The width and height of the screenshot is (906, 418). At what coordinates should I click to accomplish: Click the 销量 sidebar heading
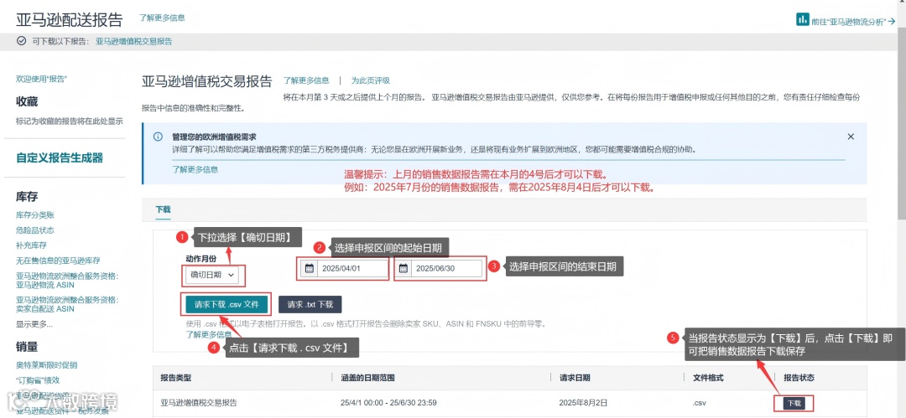pyautogui.click(x=27, y=347)
